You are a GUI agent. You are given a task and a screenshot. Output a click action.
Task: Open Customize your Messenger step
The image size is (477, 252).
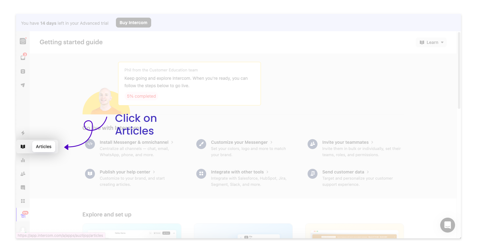[239, 142]
